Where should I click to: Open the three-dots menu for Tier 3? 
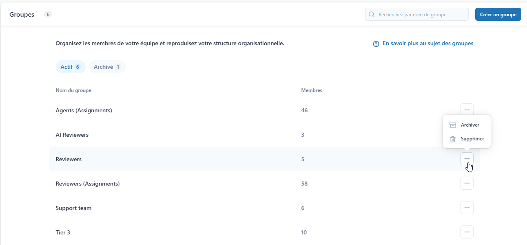pos(467,232)
